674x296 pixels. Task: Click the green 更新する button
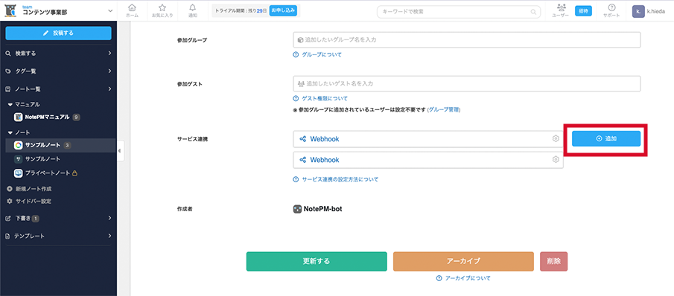317,261
